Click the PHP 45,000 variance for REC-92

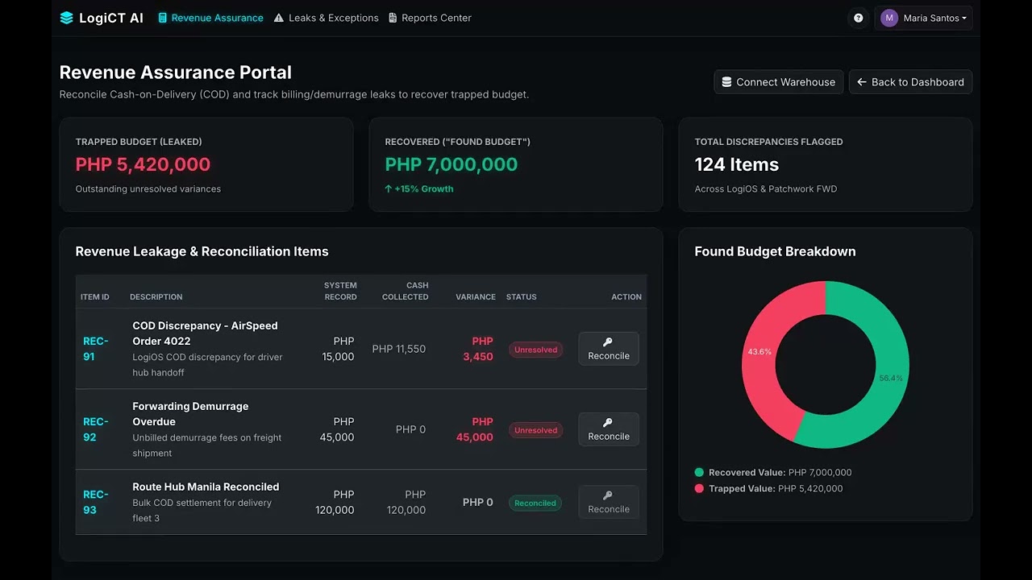tap(475, 429)
